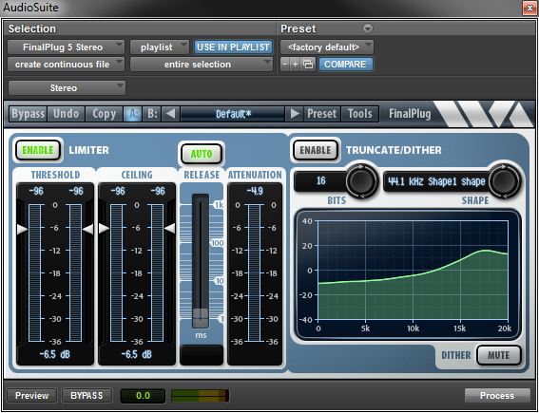Toggle AUTO release mode
This screenshot has height=413, width=539.
pyautogui.click(x=202, y=154)
